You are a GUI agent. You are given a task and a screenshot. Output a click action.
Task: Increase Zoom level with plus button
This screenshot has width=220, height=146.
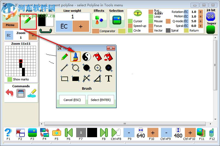33,35
